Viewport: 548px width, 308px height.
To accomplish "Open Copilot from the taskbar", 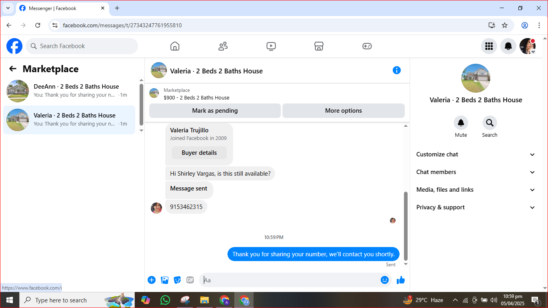I will [145, 300].
